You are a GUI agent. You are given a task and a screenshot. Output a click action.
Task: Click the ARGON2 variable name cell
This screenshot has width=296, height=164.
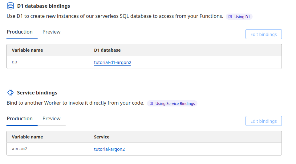pos(19,149)
